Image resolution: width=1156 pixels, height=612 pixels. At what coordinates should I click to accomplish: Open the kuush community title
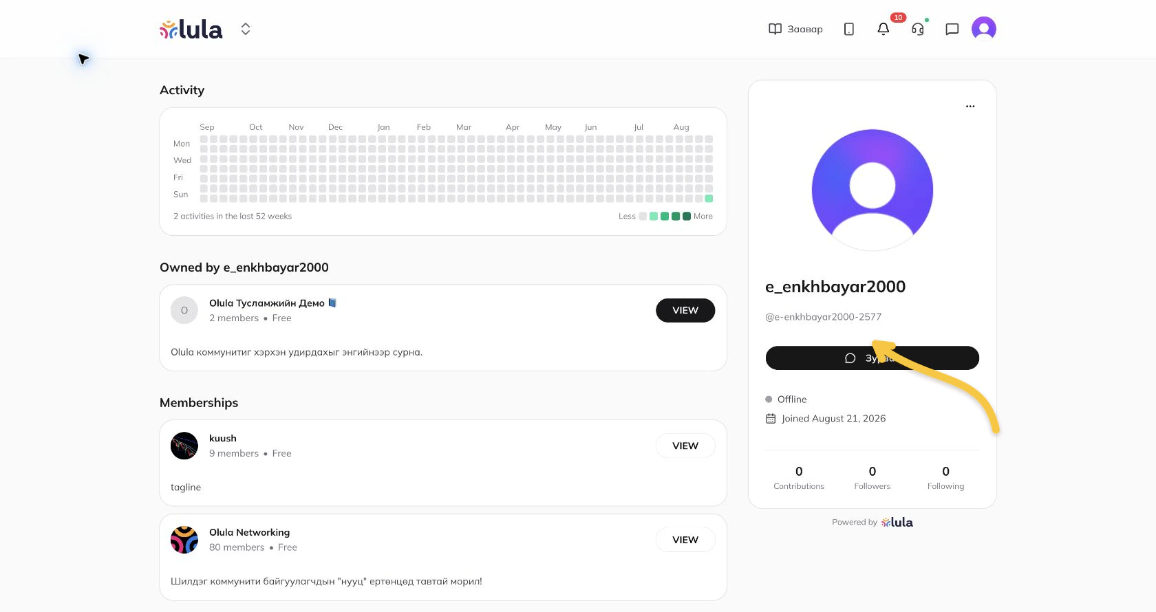pos(223,439)
